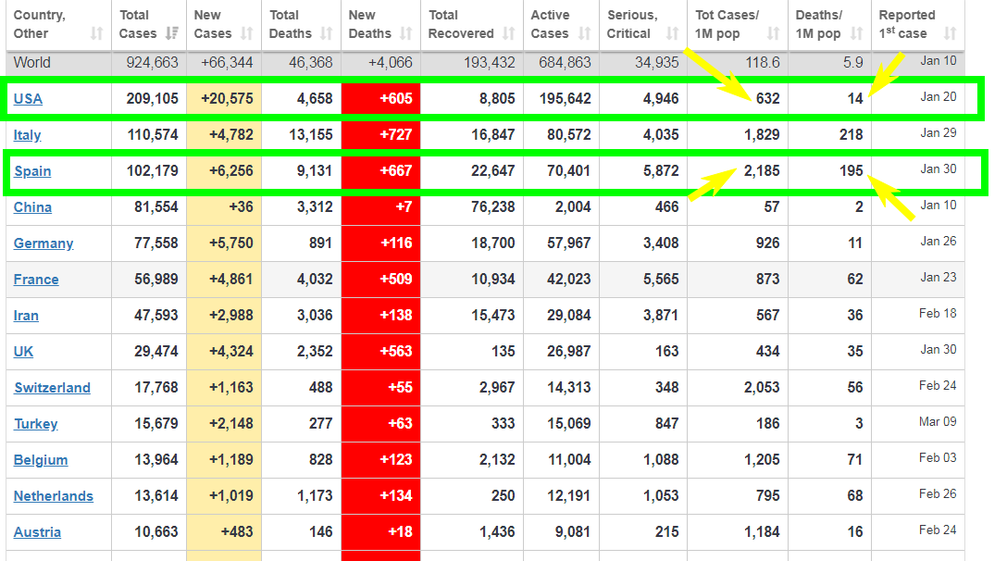The image size is (1007, 561).
Task: Open the Belgium country link
Action: [41, 460]
